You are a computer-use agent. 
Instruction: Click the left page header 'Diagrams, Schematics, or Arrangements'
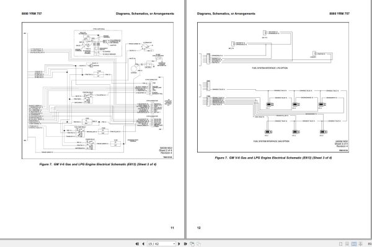click(x=145, y=14)
